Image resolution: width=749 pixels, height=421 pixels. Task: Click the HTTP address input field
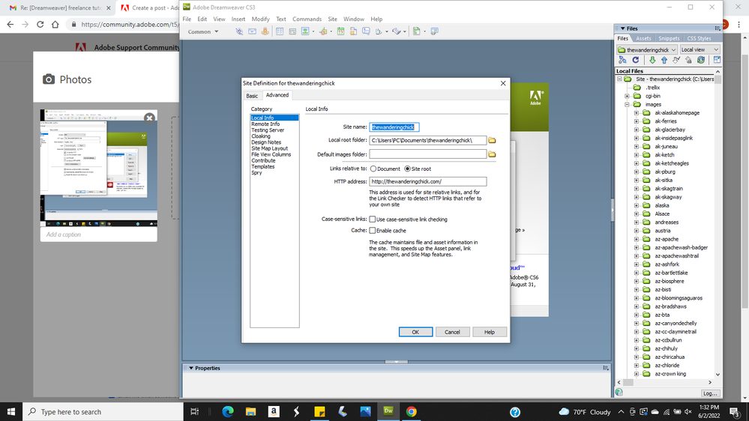(x=428, y=181)
